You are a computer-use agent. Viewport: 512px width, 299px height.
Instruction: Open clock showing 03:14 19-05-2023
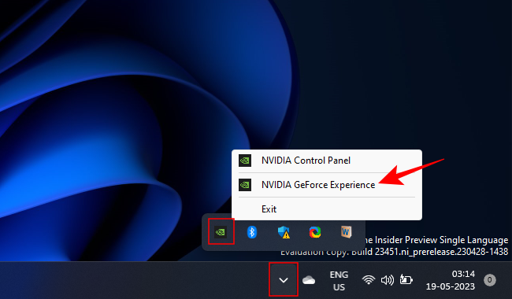point(451,280)
